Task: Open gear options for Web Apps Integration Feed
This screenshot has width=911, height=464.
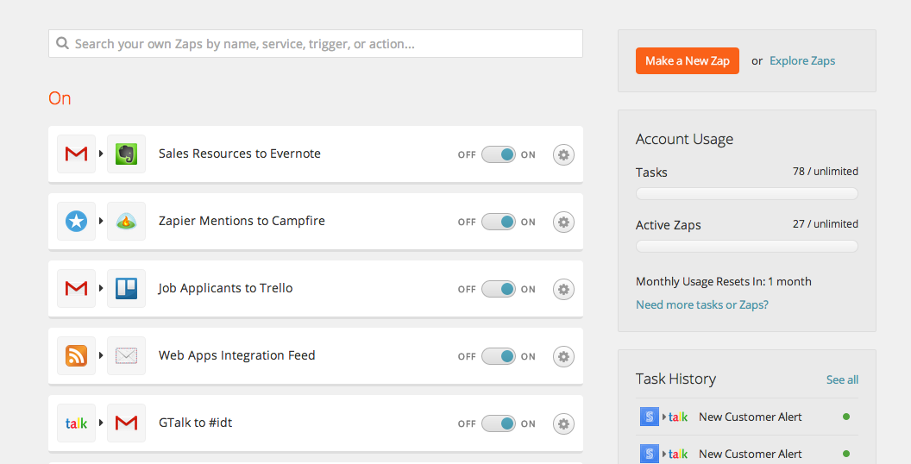Action: [563, 356]
